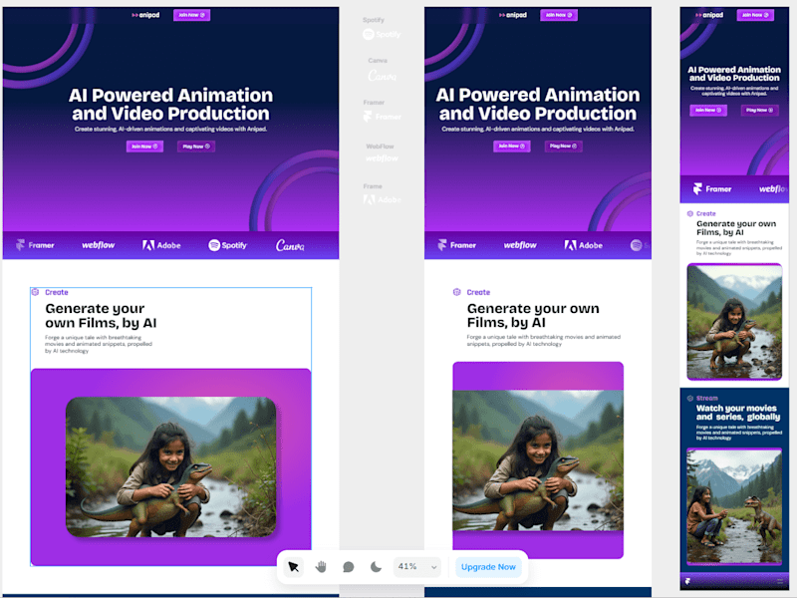Click nav Join Now button in desktop frame
The height and width of the screenshot is (598, 797).
[x=191, y=15]
